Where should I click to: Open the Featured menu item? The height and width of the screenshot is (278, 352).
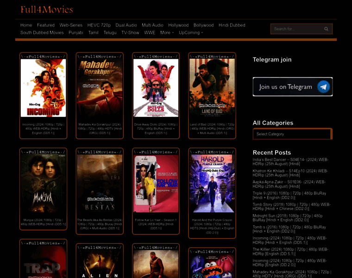(x=46, y=25)
